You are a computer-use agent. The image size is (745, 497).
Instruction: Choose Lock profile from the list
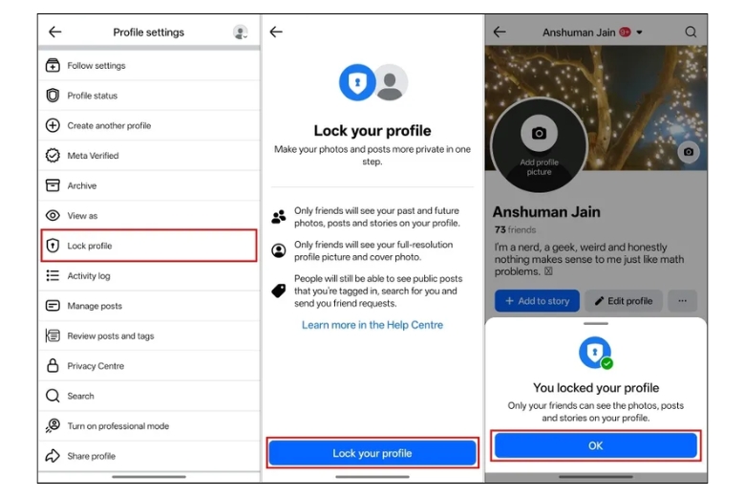149,246
